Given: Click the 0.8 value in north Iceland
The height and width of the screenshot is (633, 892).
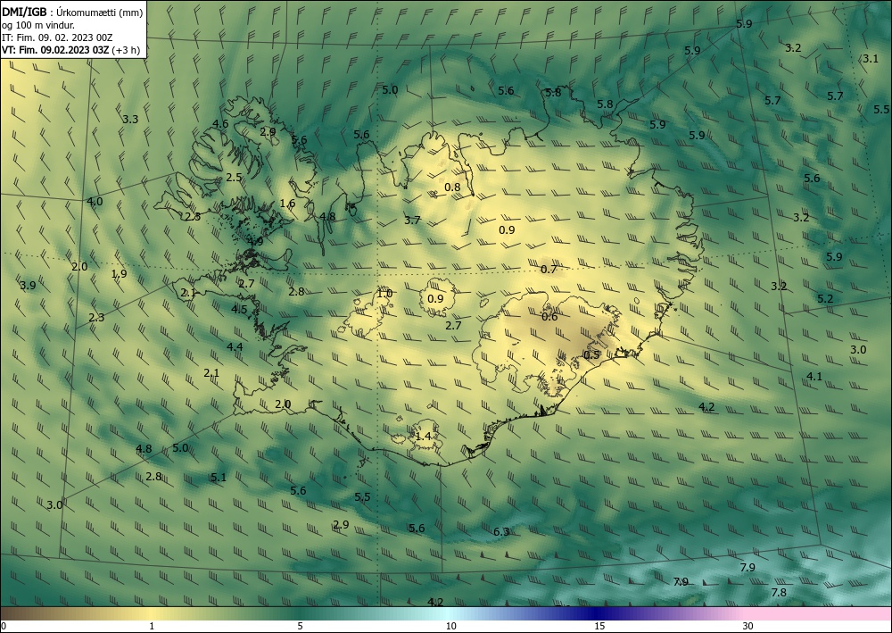Looking at the screenshot, I should tap(452, 187).
